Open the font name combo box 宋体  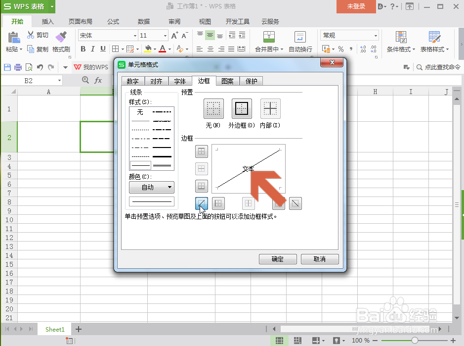(x=108, y=36)
